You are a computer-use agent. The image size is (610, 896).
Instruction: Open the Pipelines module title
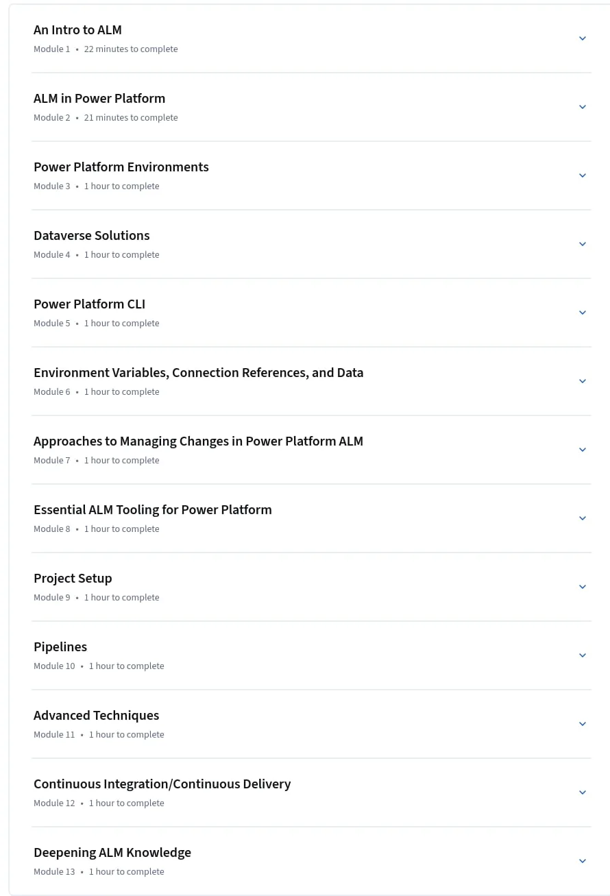pyautogui.click(x=60, y=647)
